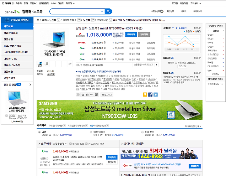The width and height of the screenshot is (226, 176).
Task: Click the plus icon beside shopping mall more
Action: click(156, 65)
